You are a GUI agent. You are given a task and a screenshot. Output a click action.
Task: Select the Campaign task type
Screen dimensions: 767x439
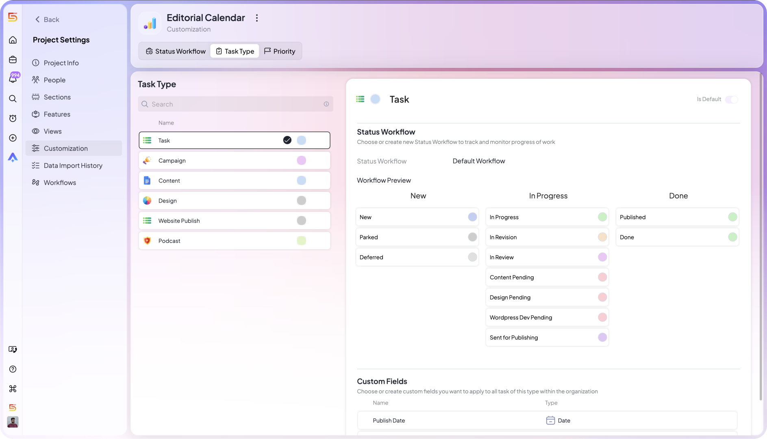pos(235,161)
